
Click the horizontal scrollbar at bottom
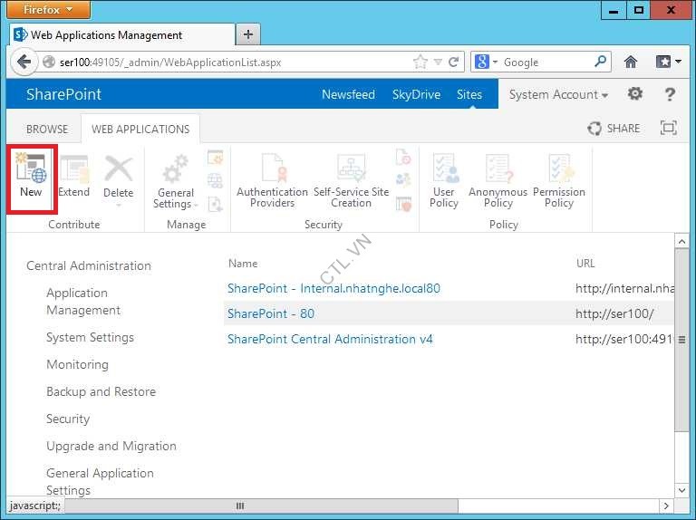click(240, 506)
